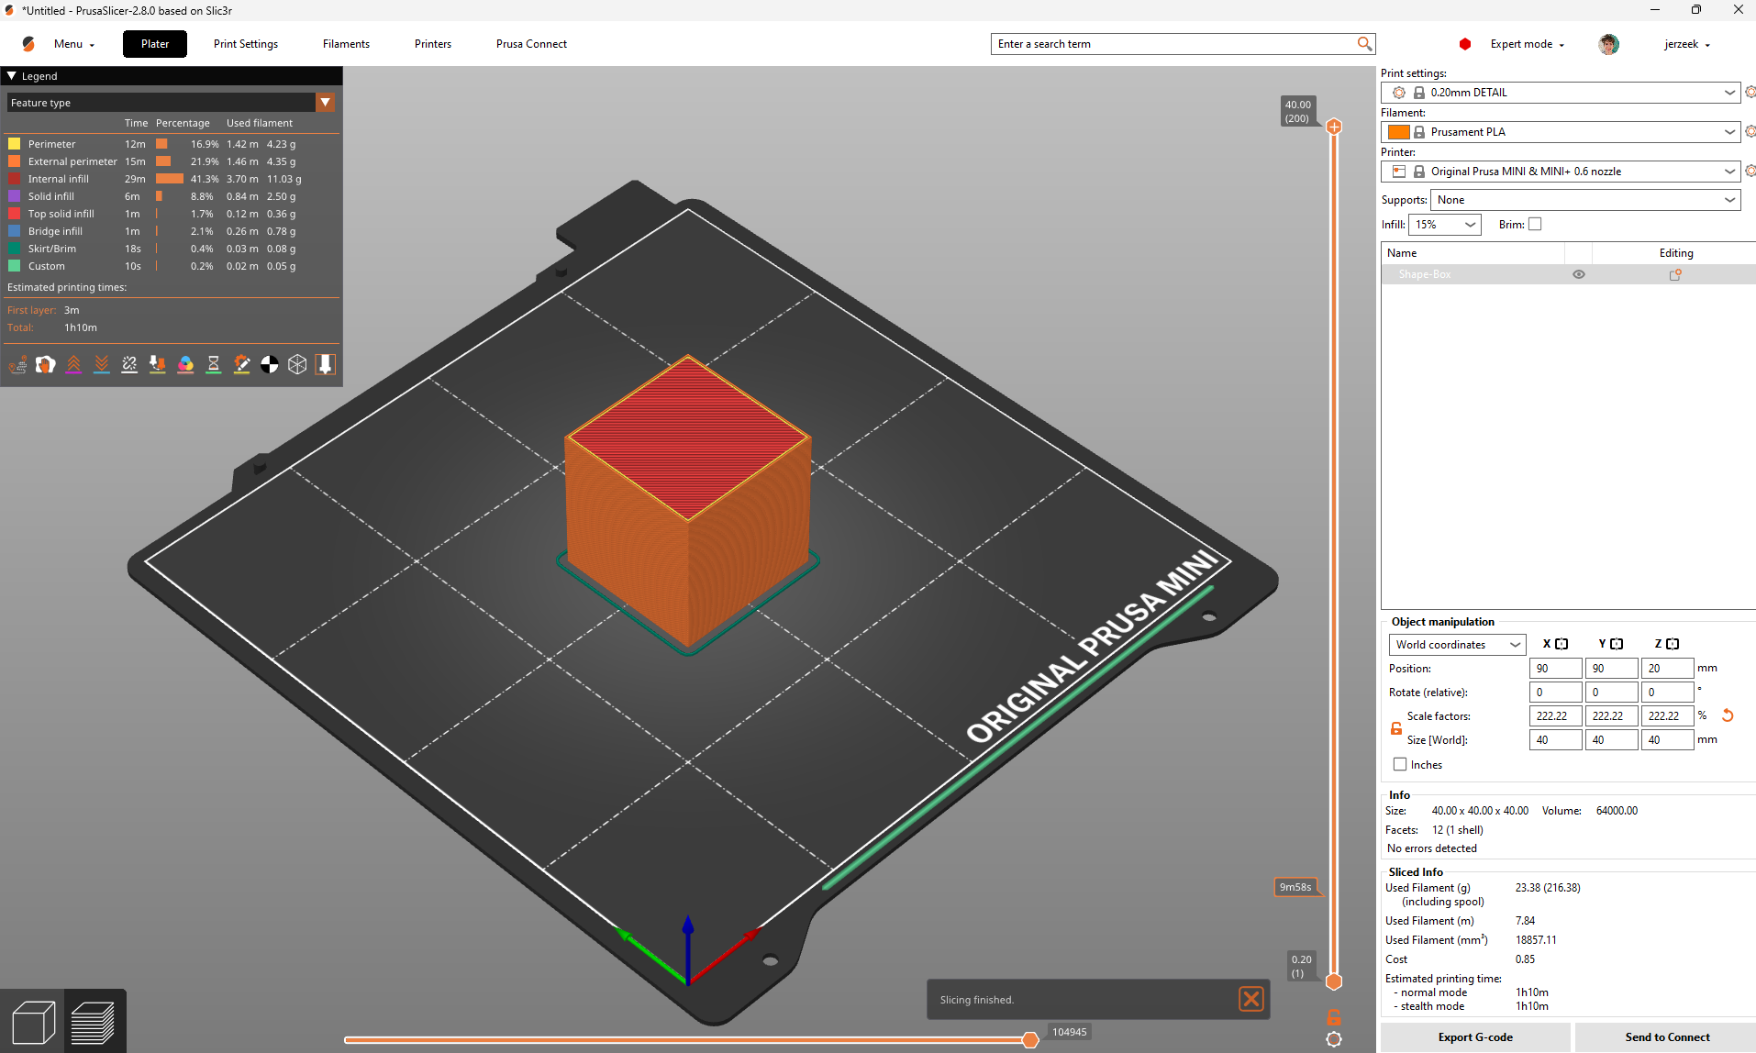Image resolution: width=1756 pixels, height=1053 pixels.
Task: Open the World coordinates dropdown
Action: (1457, 645)
